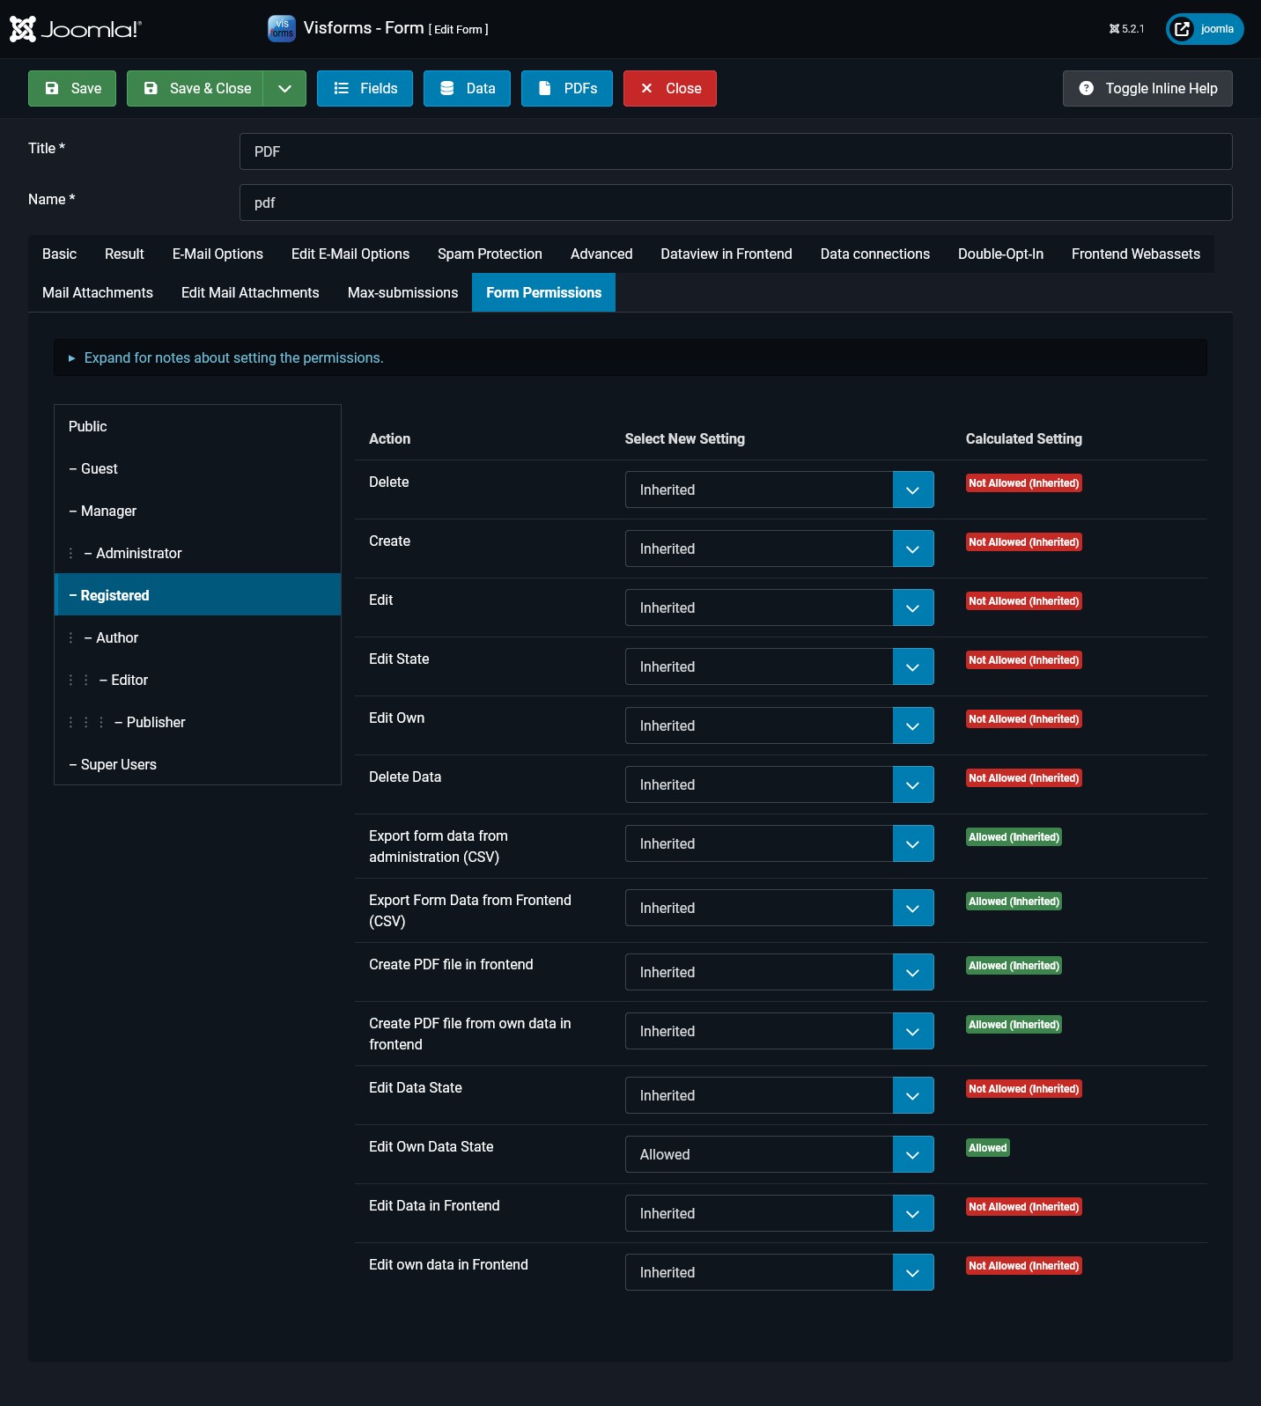Click into the Title input field

(735, 151)
